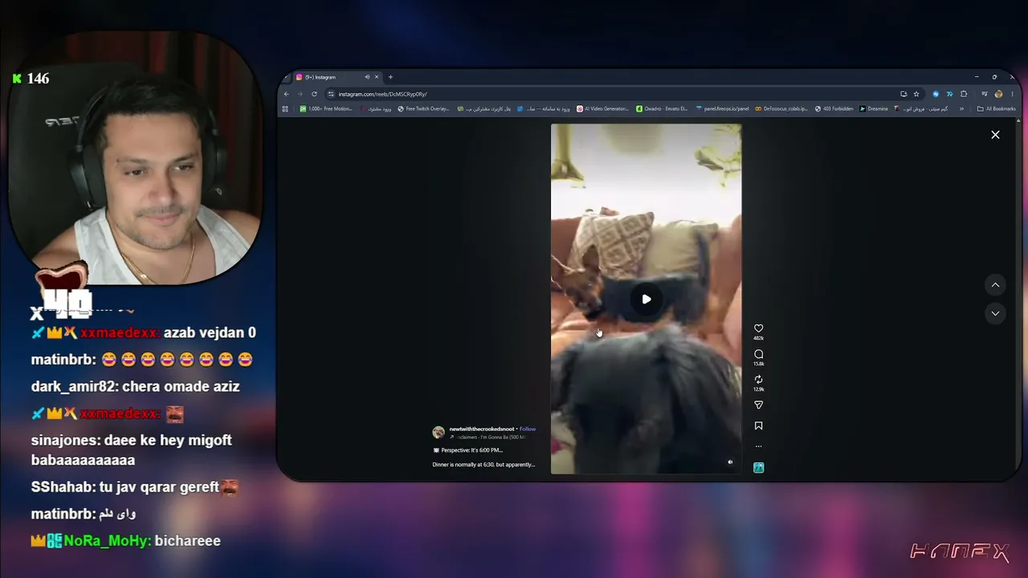The width and height of the screenshot is (1028, 578).
Task: Mute the Instagram tab audio
Action: (367, 77)
